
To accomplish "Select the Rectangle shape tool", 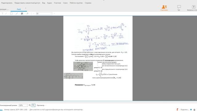I will (11, 14).
